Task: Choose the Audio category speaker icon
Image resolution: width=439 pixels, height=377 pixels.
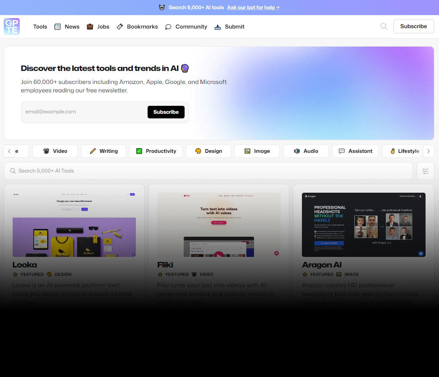Action: click(306, 151)
